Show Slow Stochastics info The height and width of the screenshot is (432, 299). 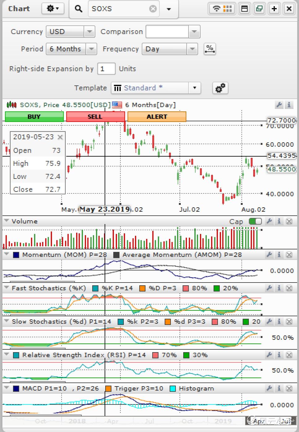[279, 322]
